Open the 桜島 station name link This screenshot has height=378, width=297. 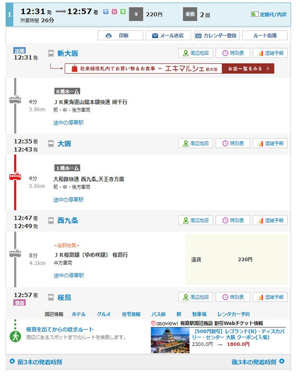[x=65, y=297]
